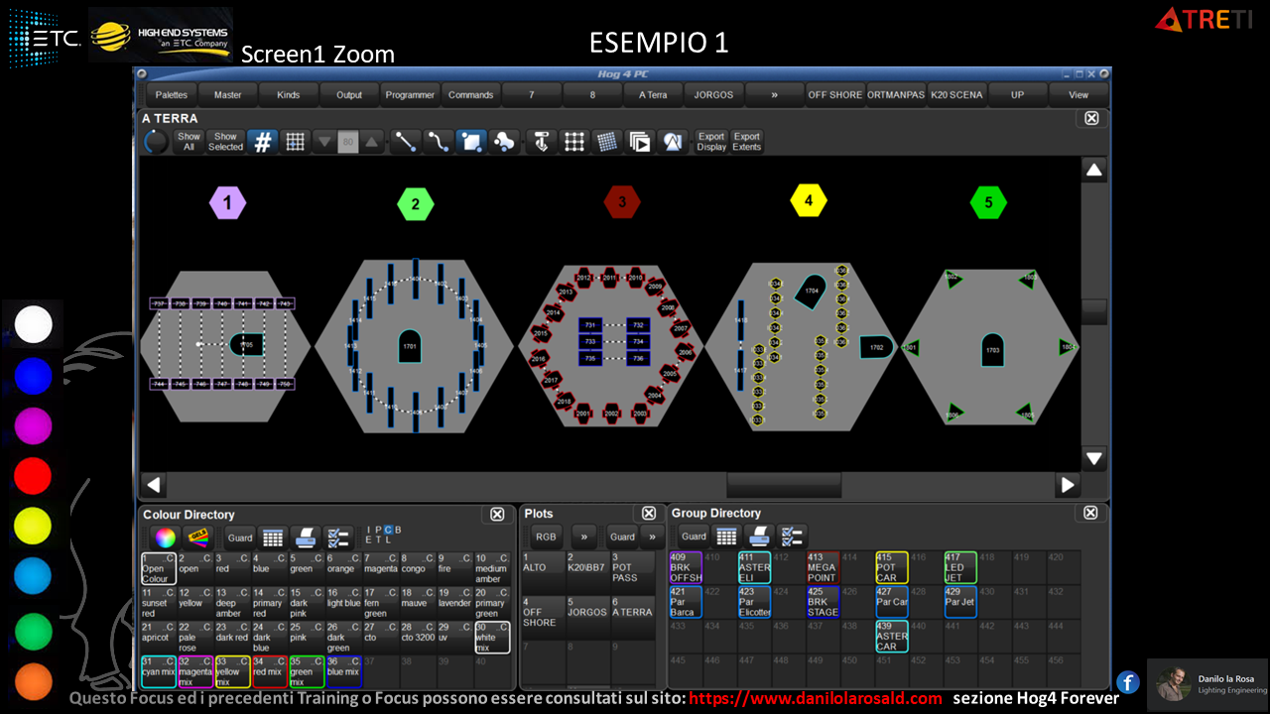The image size is (1270, 714).
Task: Open the Programmer toolbar item
Action: (x=410, y=94)
